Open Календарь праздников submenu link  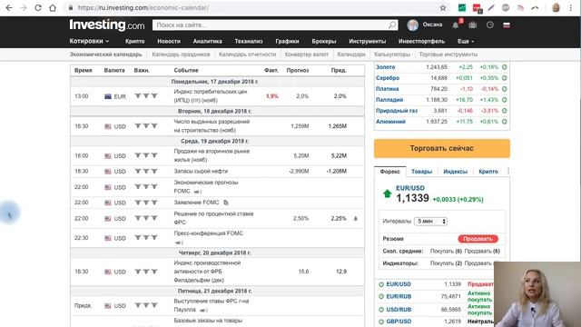click(181, 54)
